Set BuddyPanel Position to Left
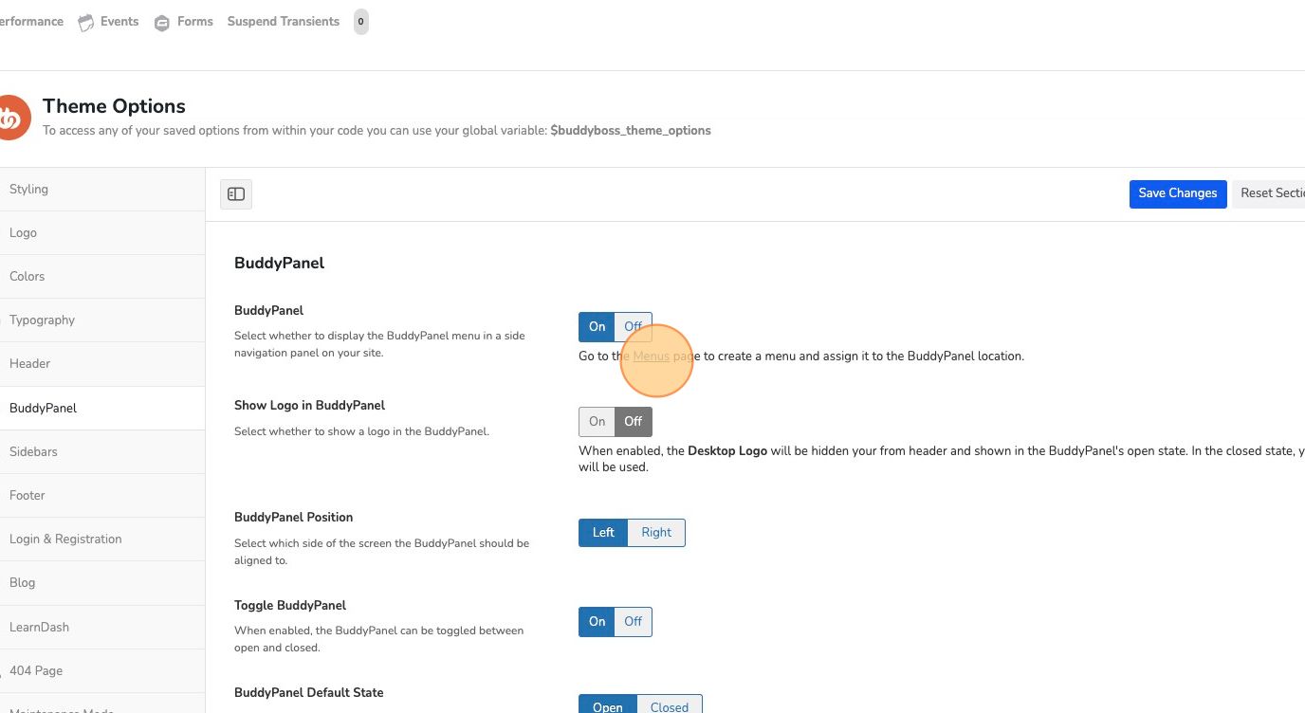 pos(603,532)
